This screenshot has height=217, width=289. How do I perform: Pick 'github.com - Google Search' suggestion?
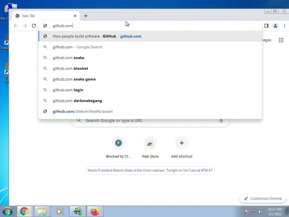coord(150,47)
